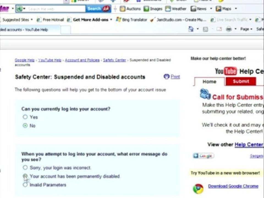Select Your account has been permanently disabled

[x=25, y=176]
